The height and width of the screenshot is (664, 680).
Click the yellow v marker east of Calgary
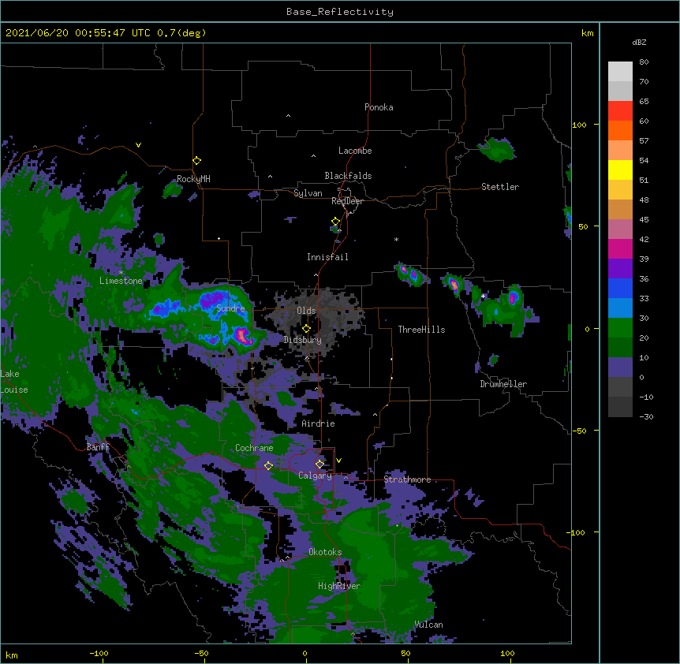338,461
